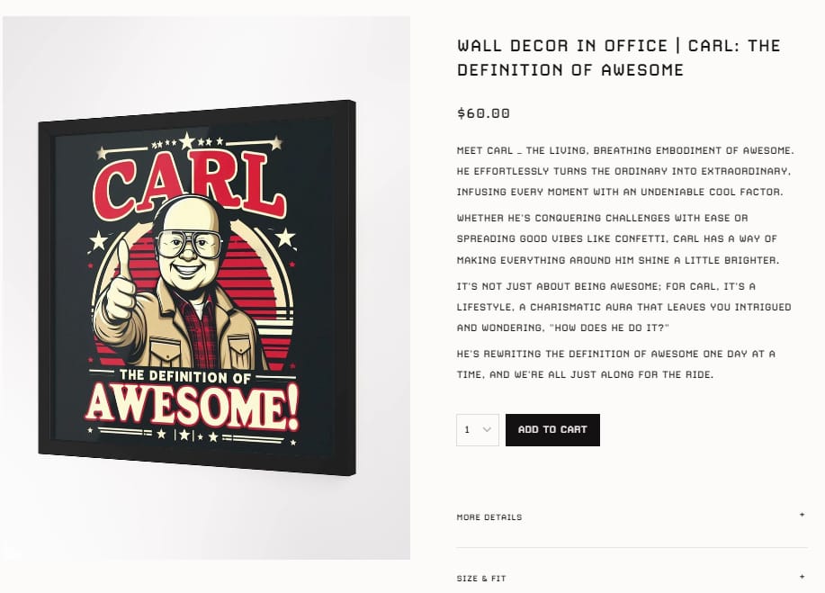Click The Definition Of banner in poster

pos(185,376)
